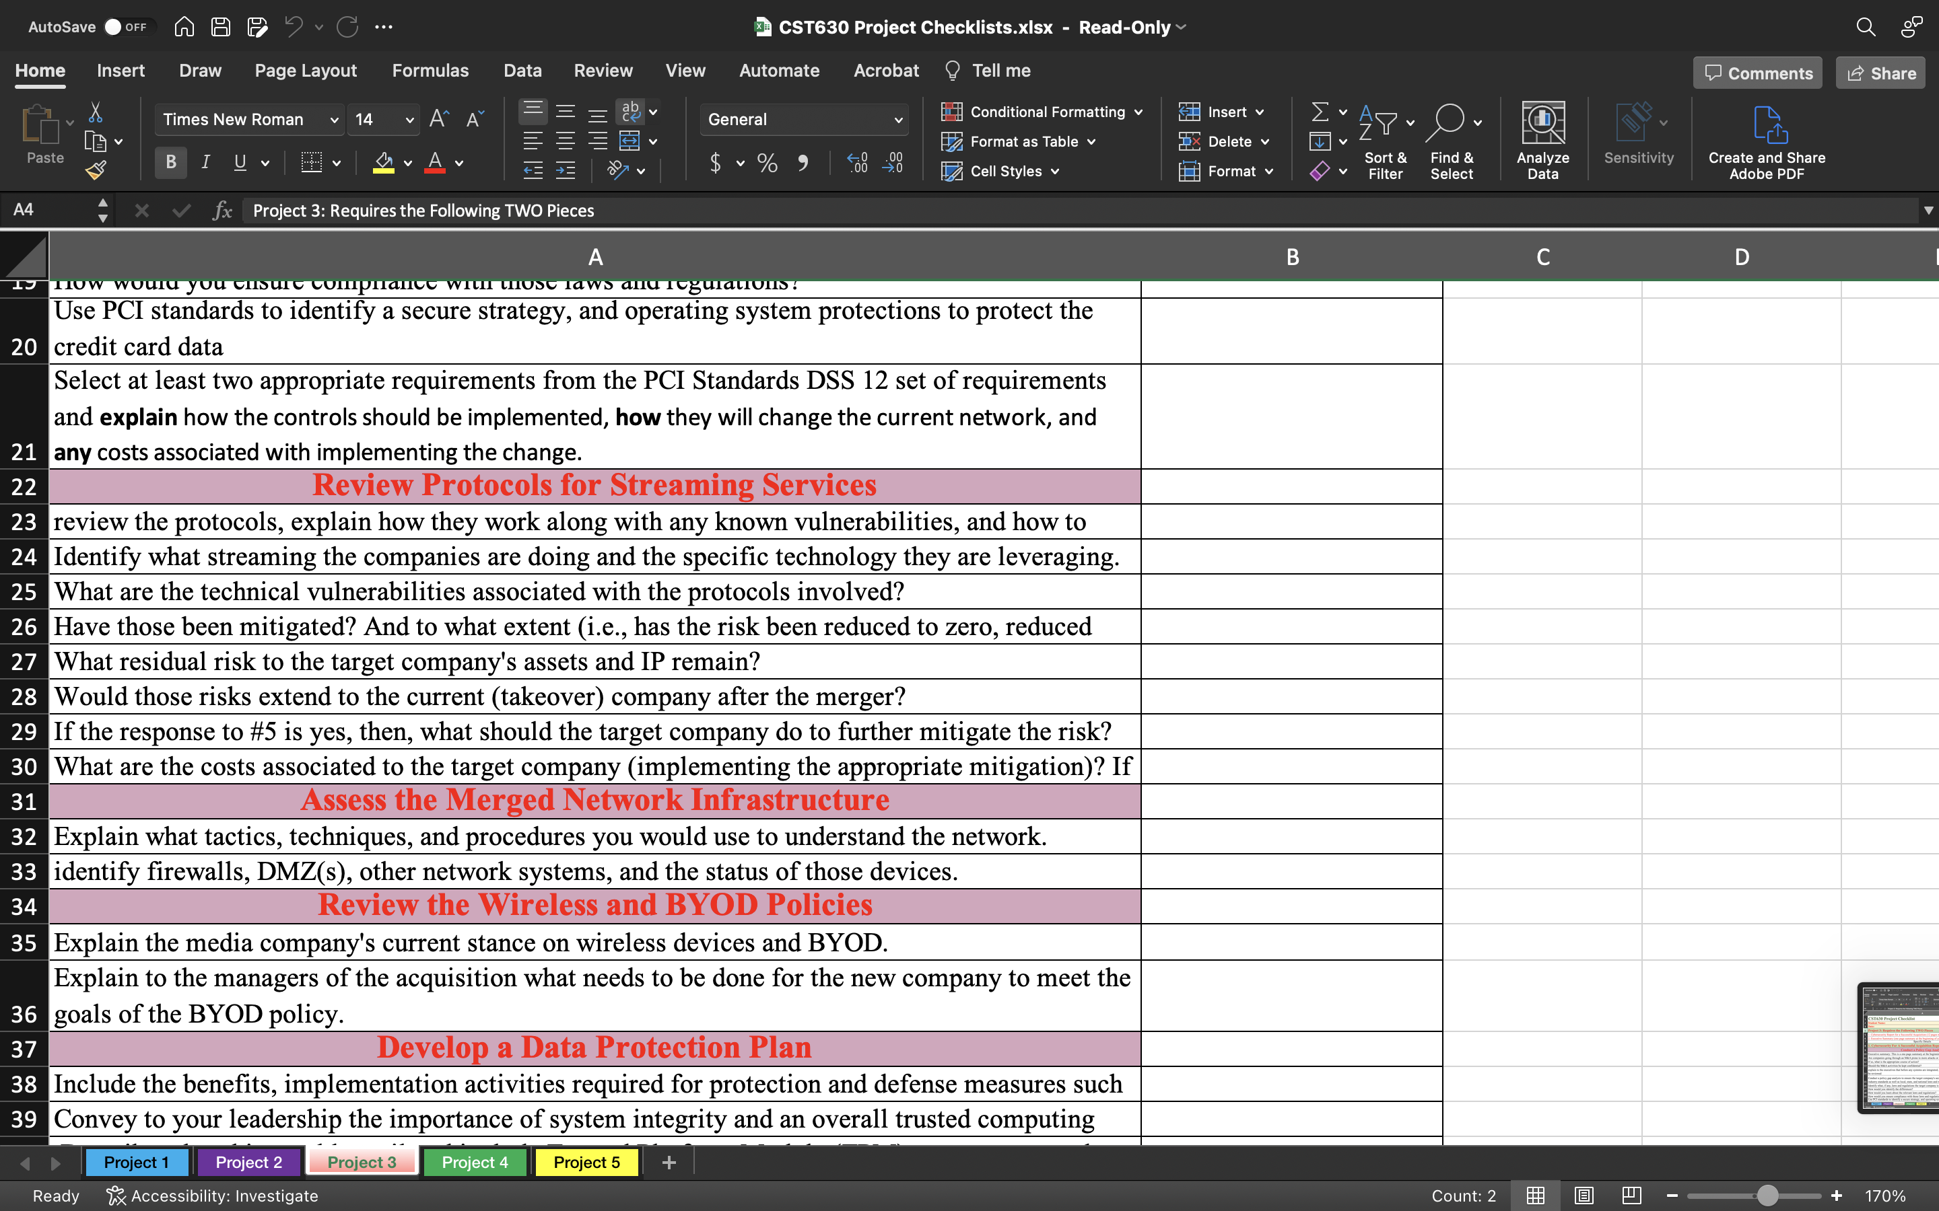Open the font size dropdown

pos(409,120)
